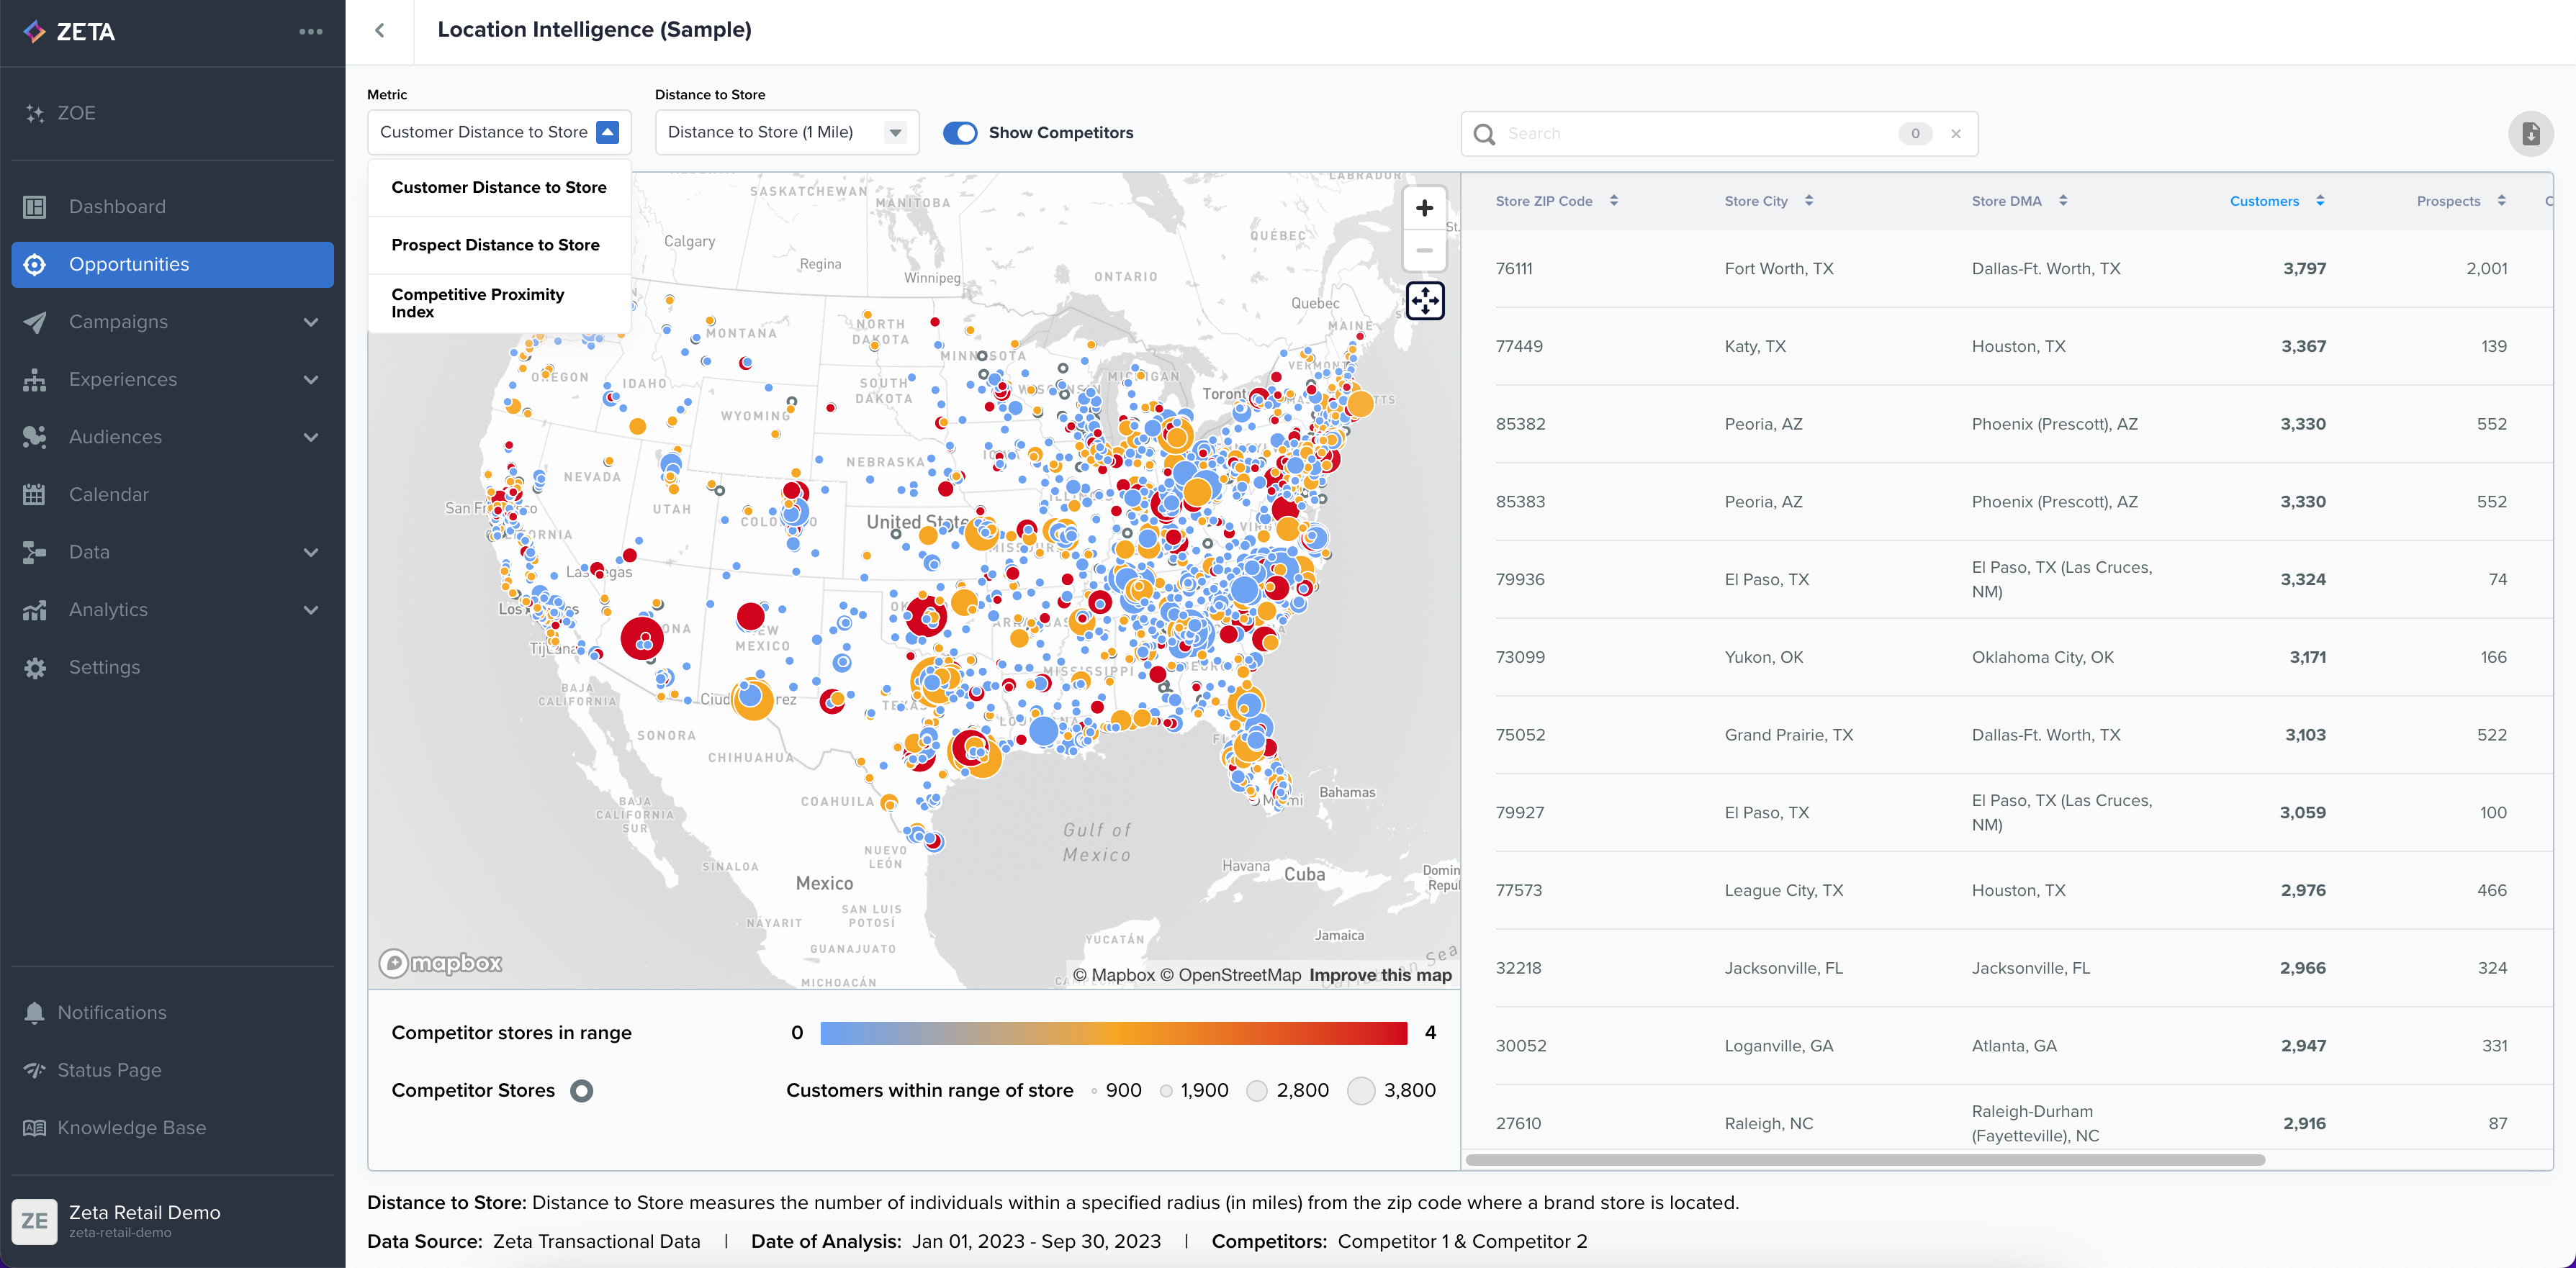Click the Knowledge Base book icon
Viewport: 2576px width, 1268px height.
(x=35, y=1127)
